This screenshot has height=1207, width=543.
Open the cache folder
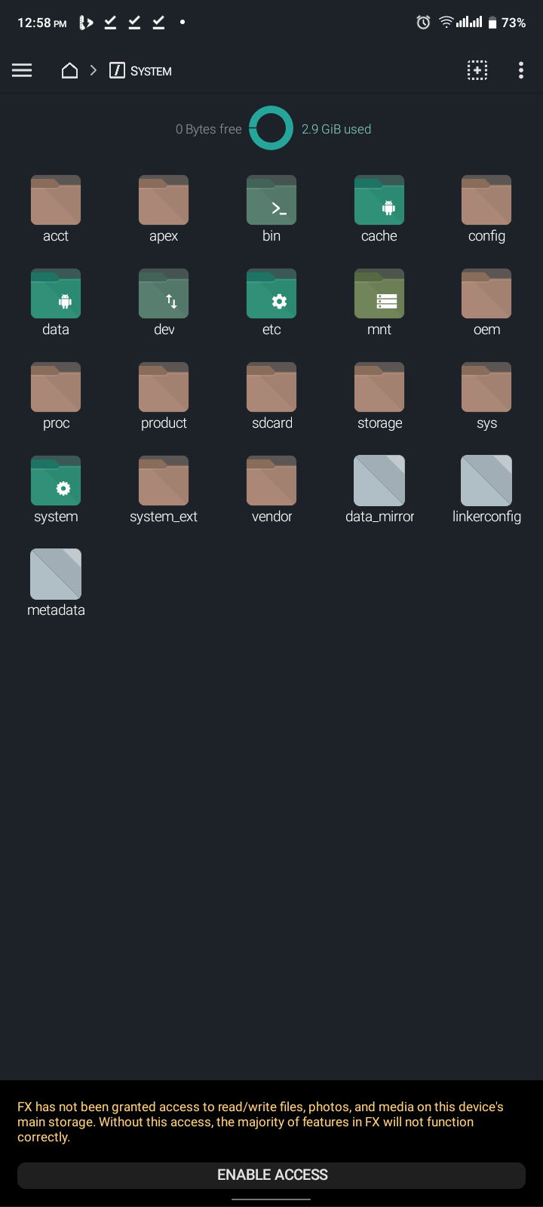(x=379, y=201)
